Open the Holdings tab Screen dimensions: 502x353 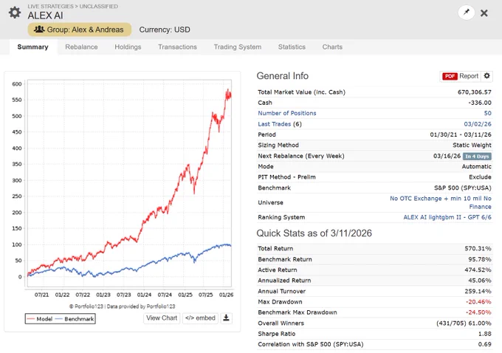[x=128, y=47]
